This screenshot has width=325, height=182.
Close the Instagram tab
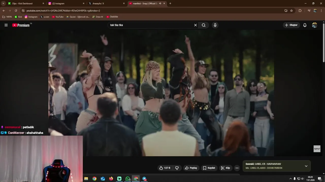84,4
